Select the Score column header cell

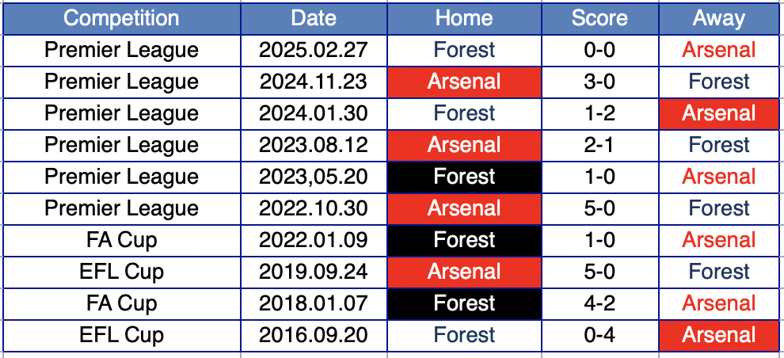point(600,18)
